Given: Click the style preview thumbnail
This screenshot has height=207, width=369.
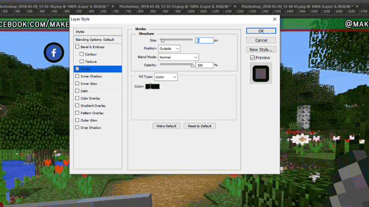Looking at the screenshot, I should 261,74.
